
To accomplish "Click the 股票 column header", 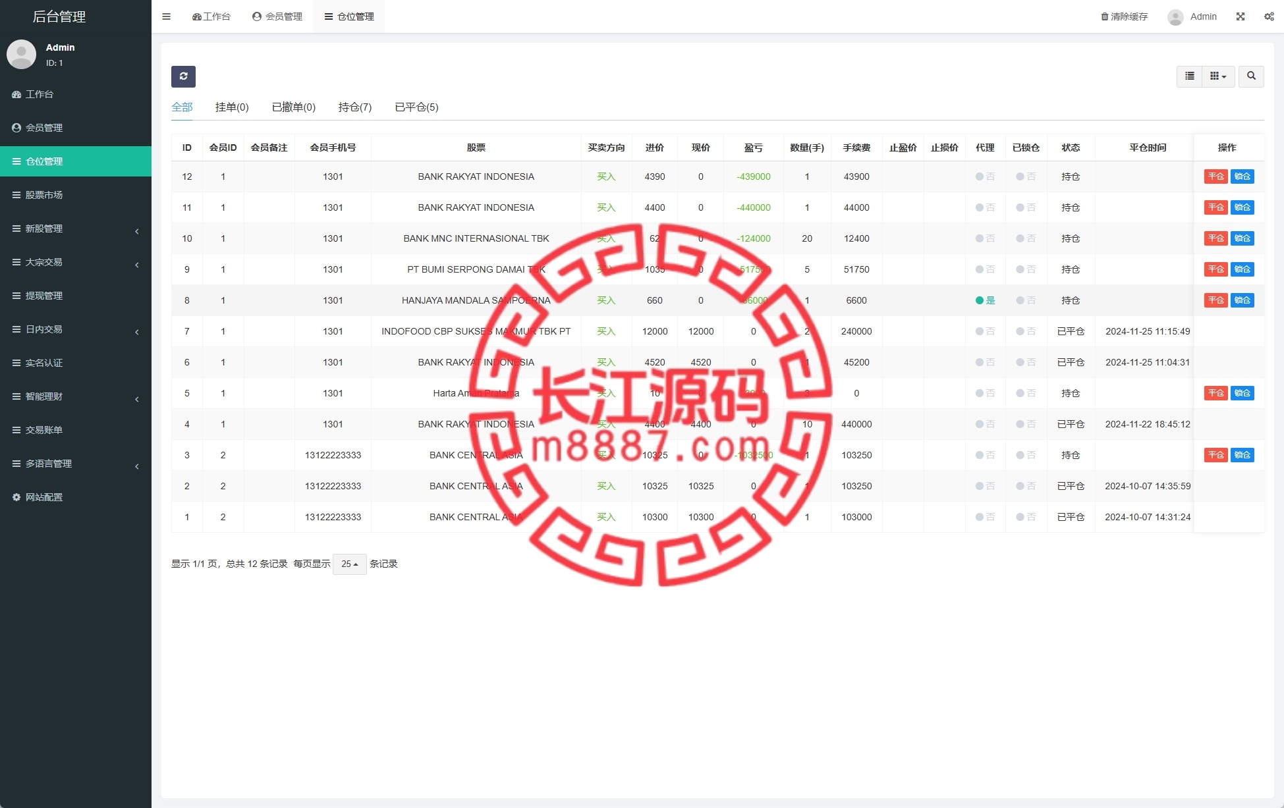I will (476, 148).
